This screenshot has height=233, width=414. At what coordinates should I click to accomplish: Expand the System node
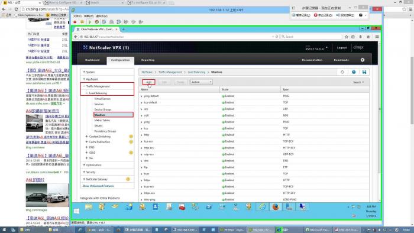click(84, 72)
